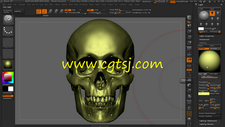Click the Zoom canvas icon
Screen dimensions: 225x127
pyautogui.click(x=189, y=32)
